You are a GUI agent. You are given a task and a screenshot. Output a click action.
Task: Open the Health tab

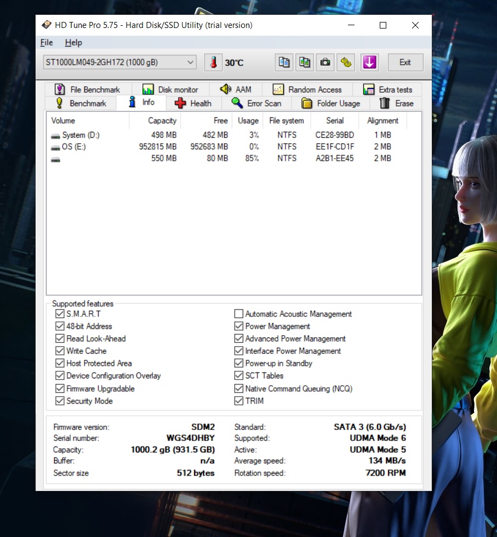(x=193, y=104)
